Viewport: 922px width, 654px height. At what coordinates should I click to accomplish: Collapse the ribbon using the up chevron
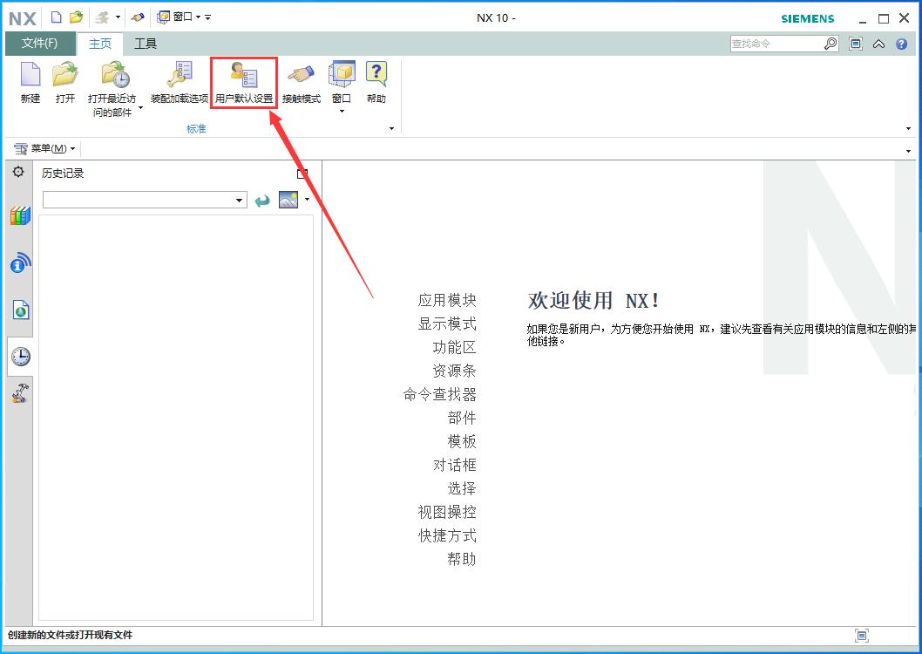click(x=878, y=44)
